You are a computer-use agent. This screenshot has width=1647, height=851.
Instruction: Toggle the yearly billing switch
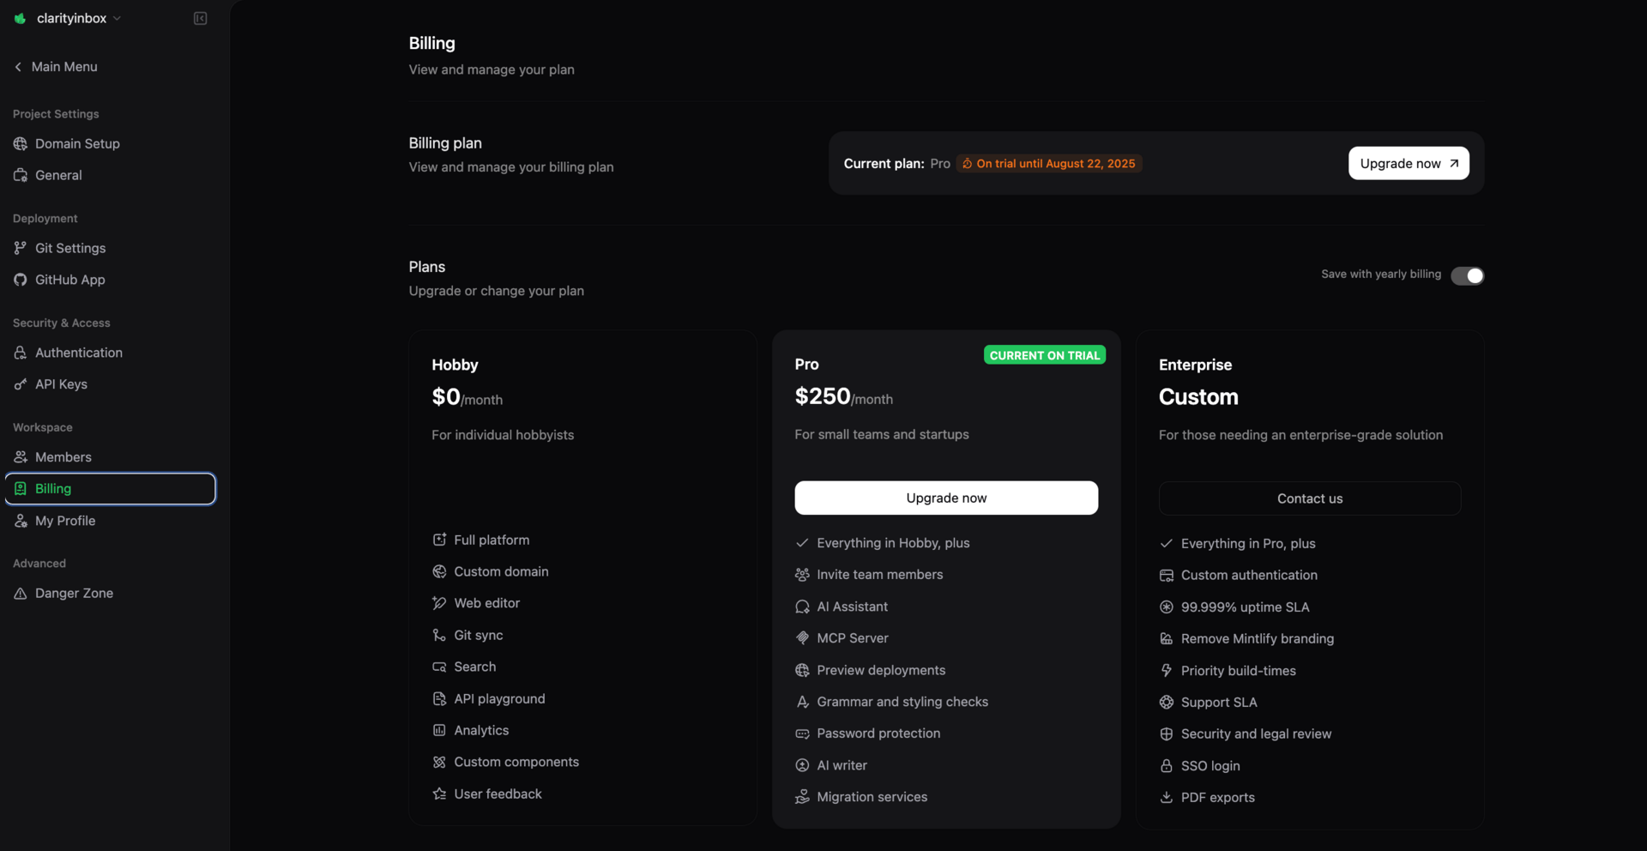point(1467,275)
